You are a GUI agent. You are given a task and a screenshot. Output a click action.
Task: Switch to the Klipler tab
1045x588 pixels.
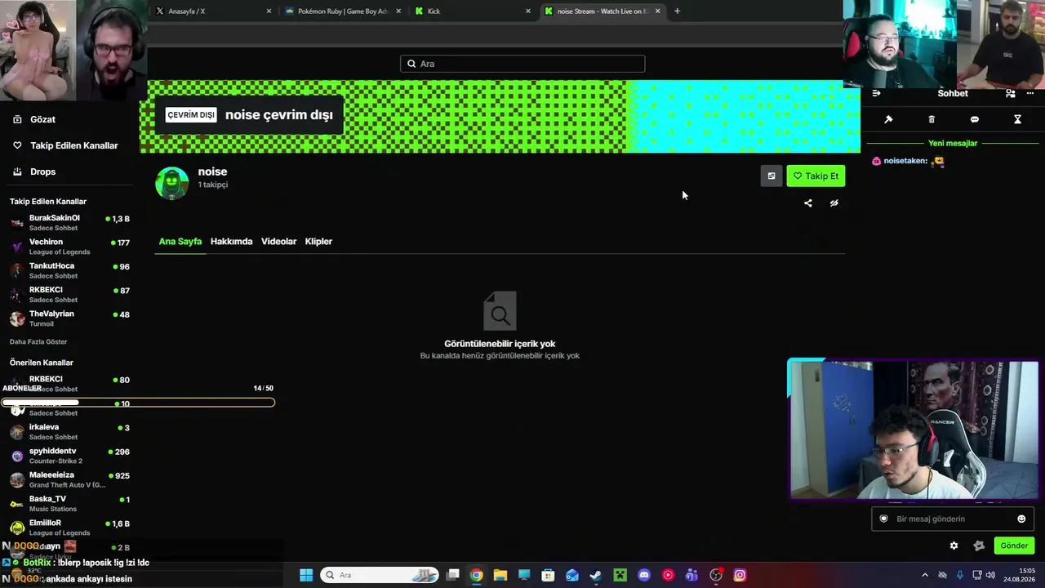click(x=318, y=242)
